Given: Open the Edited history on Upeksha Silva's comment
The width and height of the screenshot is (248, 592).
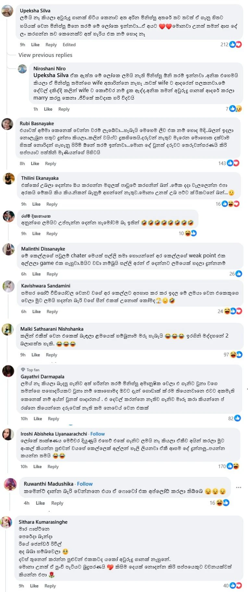Looking at the screenshot, I should [x=69, y=45].
